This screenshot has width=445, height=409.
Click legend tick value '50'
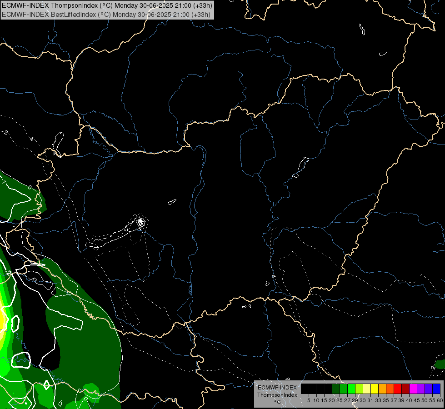pos(425,400)
